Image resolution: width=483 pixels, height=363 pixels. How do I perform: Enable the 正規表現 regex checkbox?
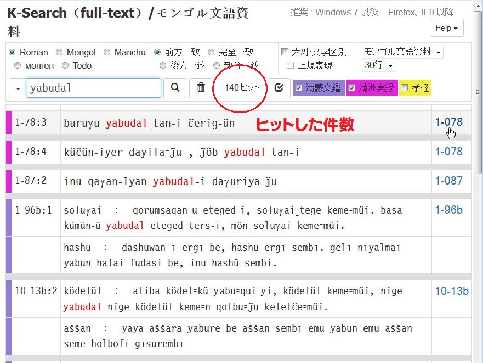click(x=290, y=65)
